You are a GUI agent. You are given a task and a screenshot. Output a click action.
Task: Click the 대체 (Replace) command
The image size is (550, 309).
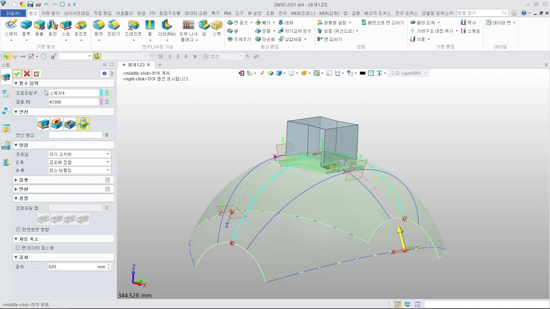(x=285, y=23)
